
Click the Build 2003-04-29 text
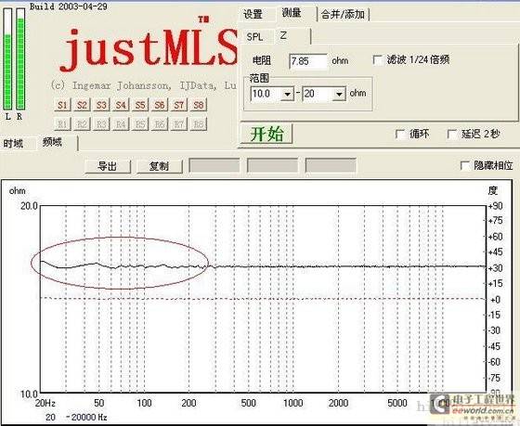tap(69, 6)
